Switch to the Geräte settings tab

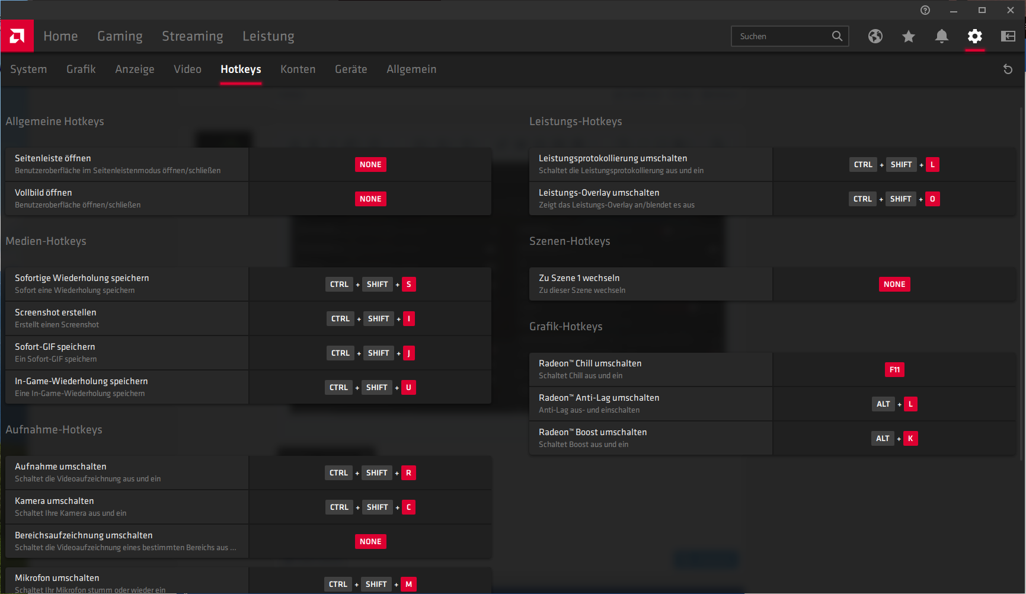click(351, 69)
